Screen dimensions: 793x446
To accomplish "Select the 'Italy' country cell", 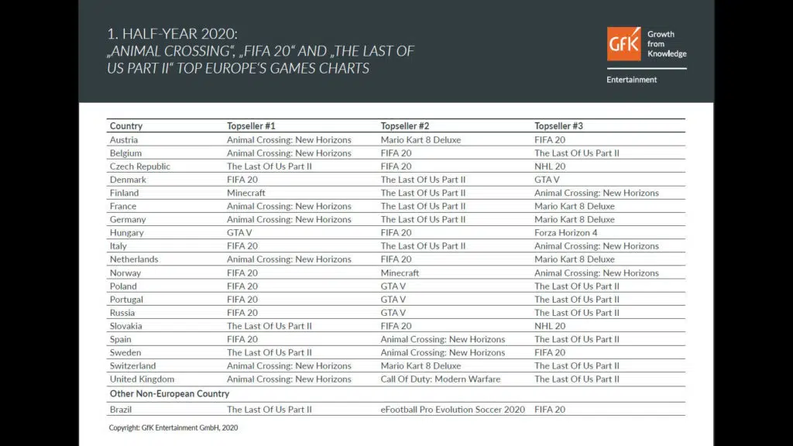I will [x=118, y=245].
